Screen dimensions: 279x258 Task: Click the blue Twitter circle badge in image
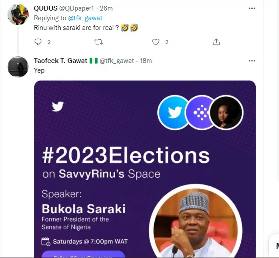click(174, 112)
